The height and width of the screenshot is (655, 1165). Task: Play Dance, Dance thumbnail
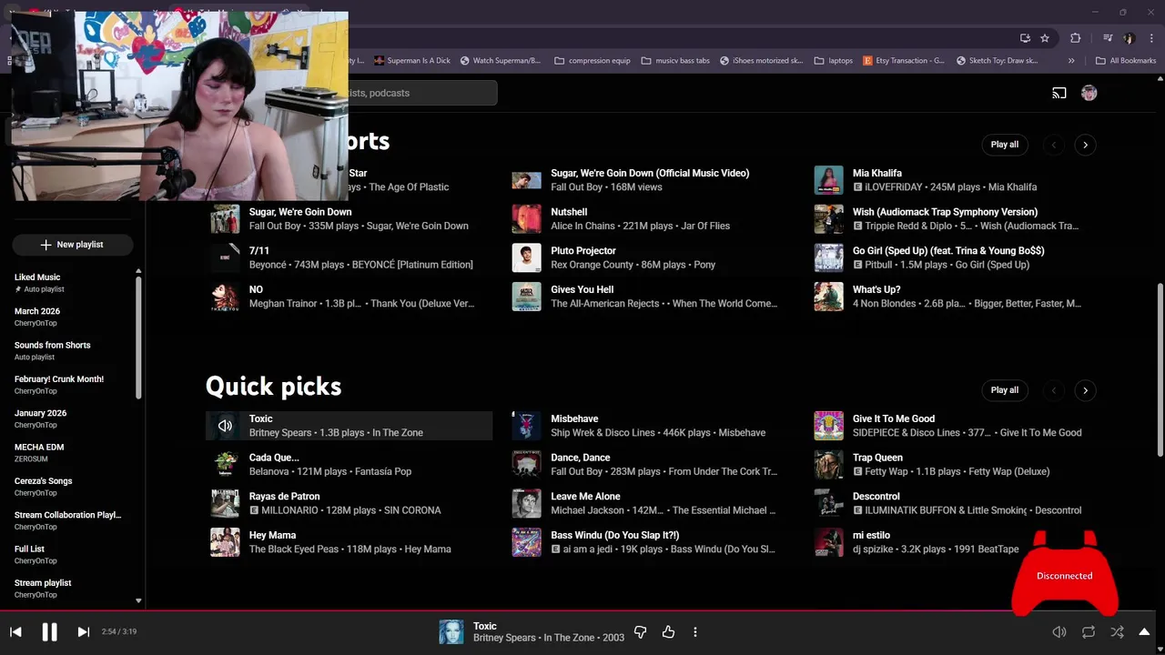[526, 465]
